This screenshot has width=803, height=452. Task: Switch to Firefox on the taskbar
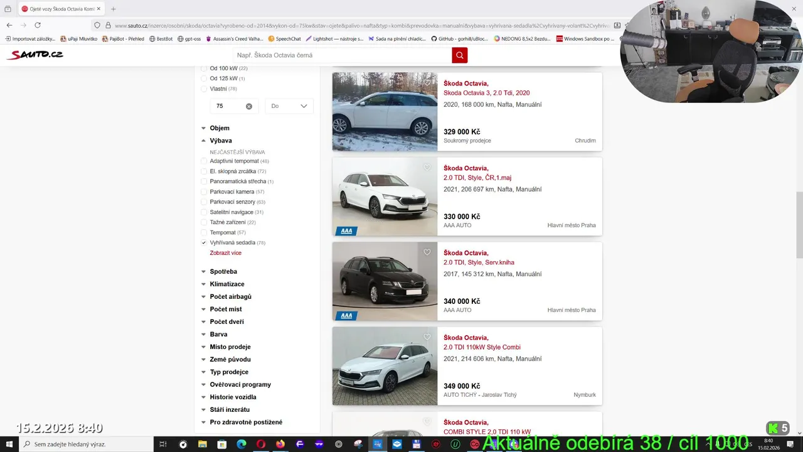(x=280, y=444)
